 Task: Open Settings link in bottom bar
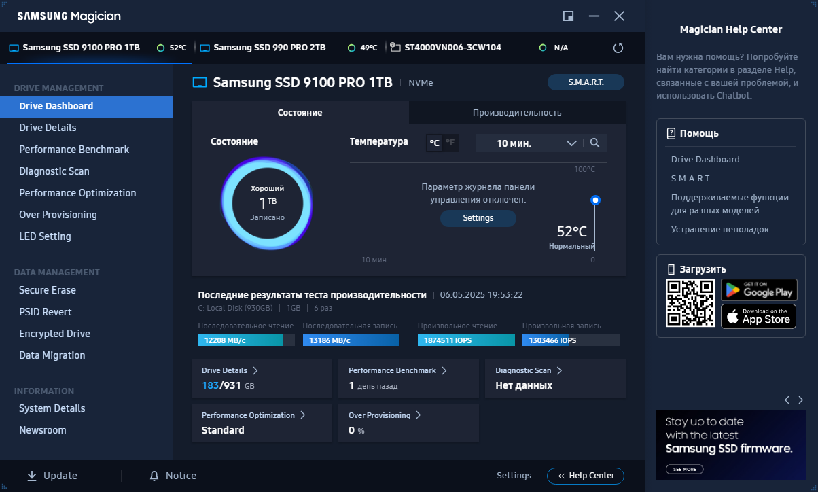point(514,476)
